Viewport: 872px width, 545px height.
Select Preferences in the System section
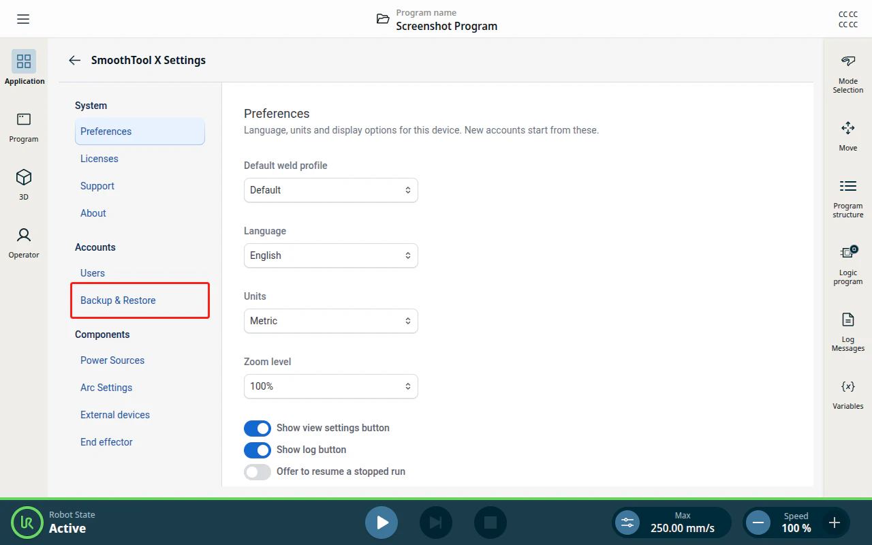click(140, 131)
